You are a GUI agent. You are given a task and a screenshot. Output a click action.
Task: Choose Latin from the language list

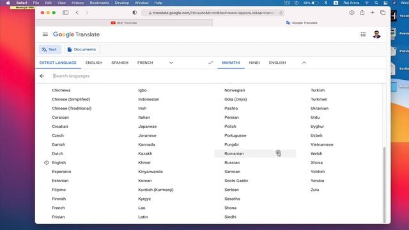tap(143, 217)
